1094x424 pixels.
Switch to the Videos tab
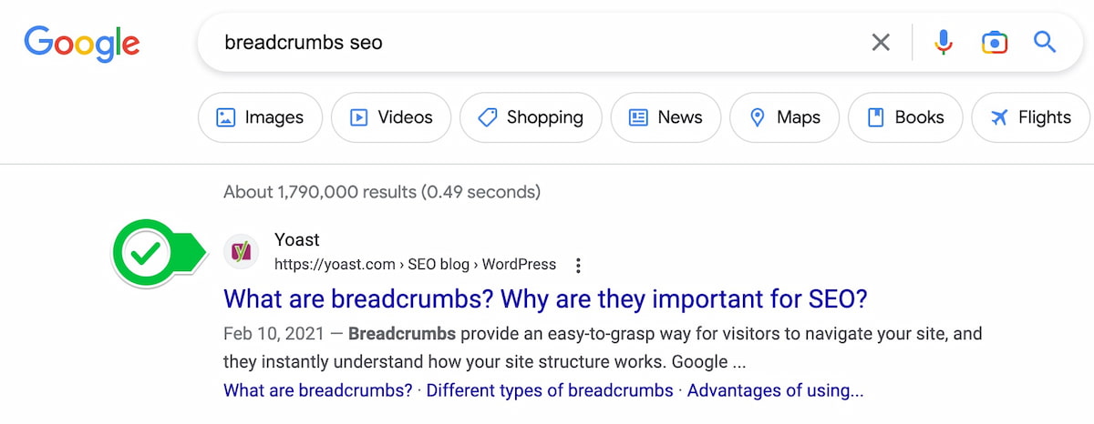pos(391,117)
